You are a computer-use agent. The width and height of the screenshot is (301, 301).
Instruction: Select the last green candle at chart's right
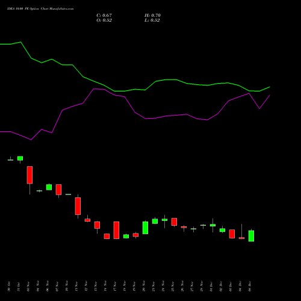pyautogui.click(x=251, y=236)
